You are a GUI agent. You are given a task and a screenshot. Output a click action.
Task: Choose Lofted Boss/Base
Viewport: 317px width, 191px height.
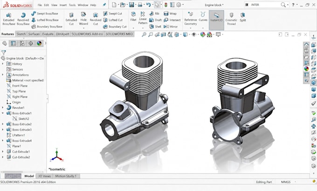pyautogui.click(x=45, y=20)
